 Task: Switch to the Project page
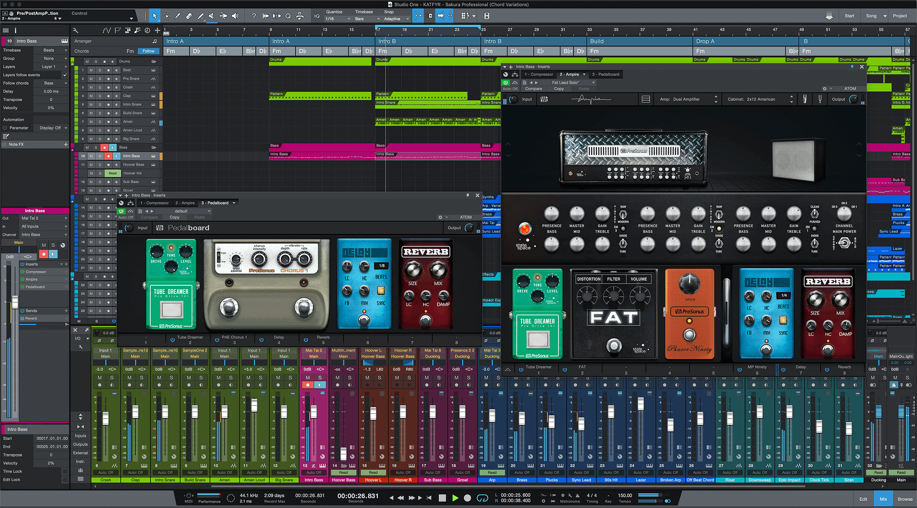[900, 16]
